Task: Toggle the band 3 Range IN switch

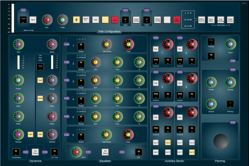Action: (x=81, y=82)
